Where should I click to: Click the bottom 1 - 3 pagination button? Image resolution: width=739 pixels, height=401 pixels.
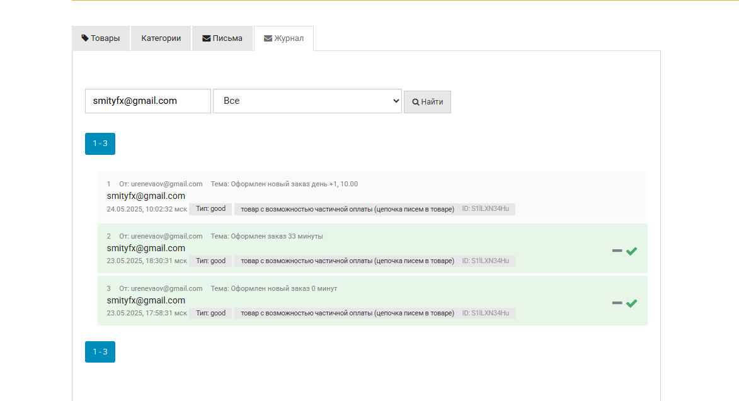(100, 352)
